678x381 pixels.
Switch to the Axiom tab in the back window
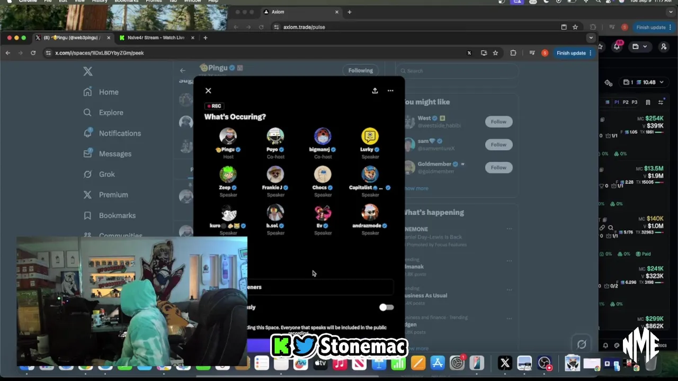point(300,12)
